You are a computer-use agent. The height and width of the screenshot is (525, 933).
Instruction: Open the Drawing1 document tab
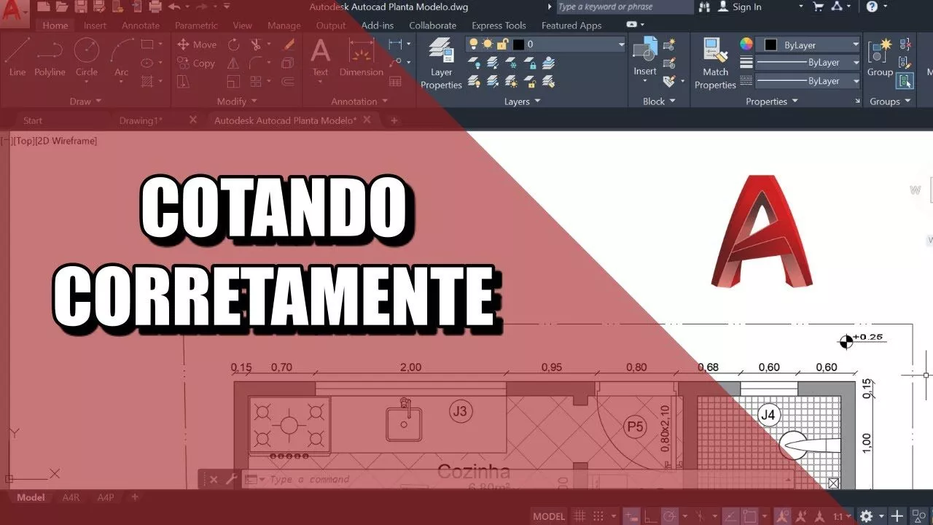[x=141, y=120]
